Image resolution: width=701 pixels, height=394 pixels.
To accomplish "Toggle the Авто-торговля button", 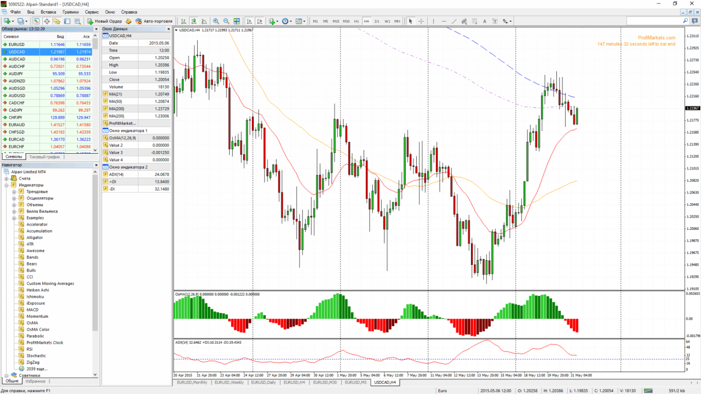I will (x=154, y=21).
